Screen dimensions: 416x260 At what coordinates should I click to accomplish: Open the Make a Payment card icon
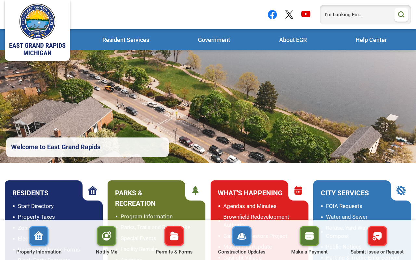[309, 236]
